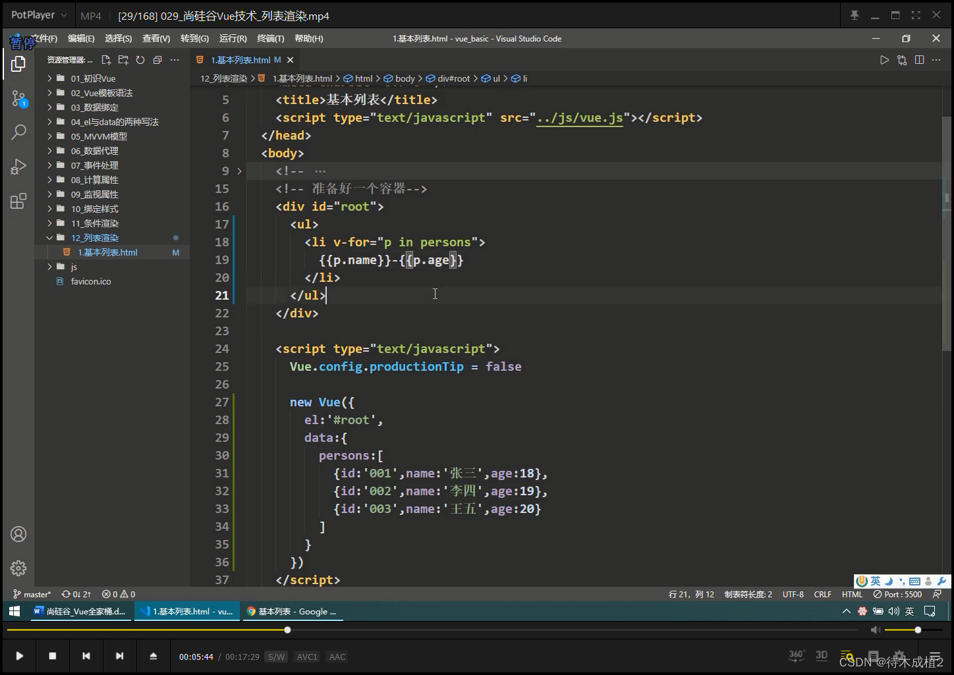Viewport: 954px width, 675px height.
Task: Click the PotPlayer seek bar handle
Action: (287, 630)
